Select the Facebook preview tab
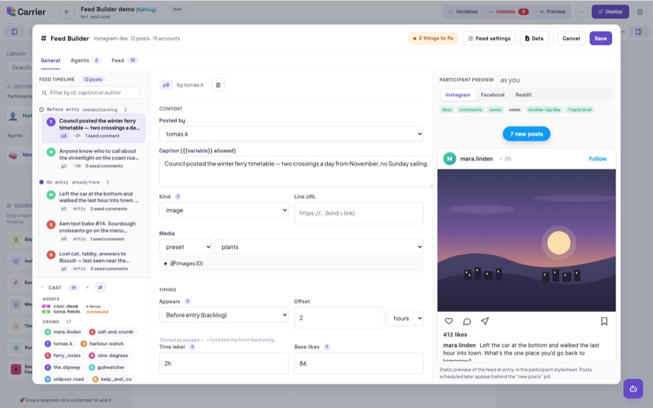This screenshot has width=653, height=408. 493,95
